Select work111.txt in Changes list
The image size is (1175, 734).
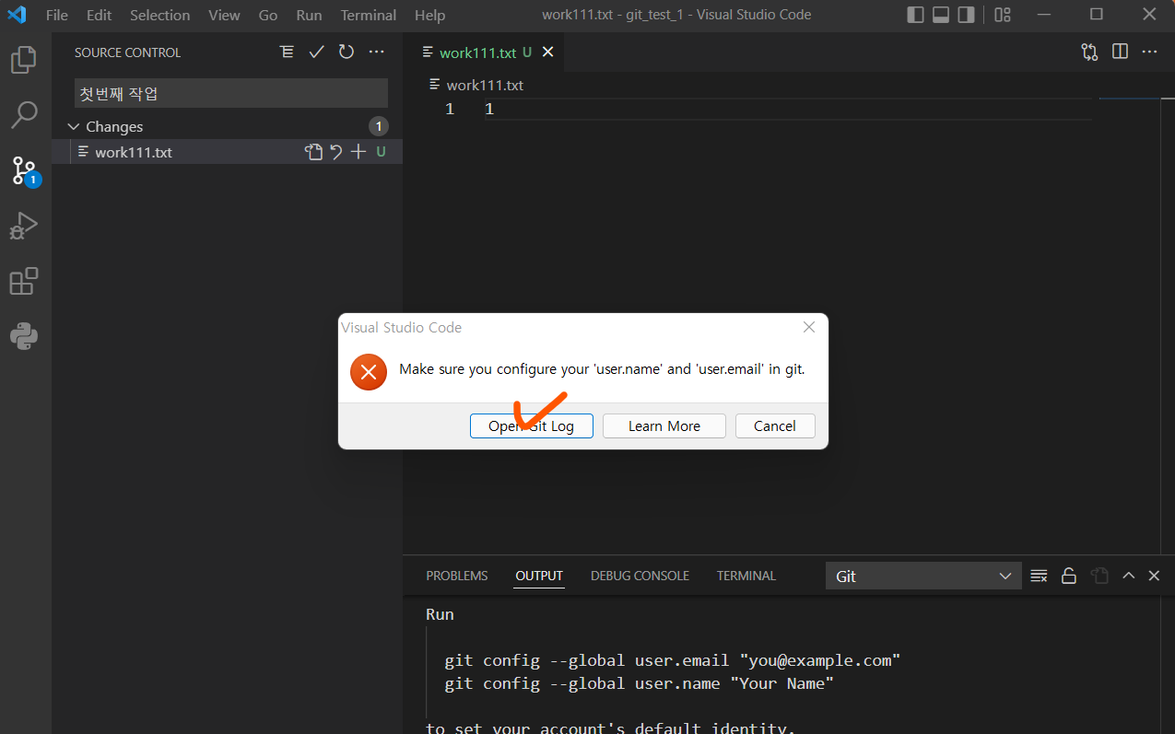pos(228,152)
